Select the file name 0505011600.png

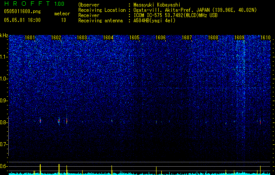pos(22,11)
